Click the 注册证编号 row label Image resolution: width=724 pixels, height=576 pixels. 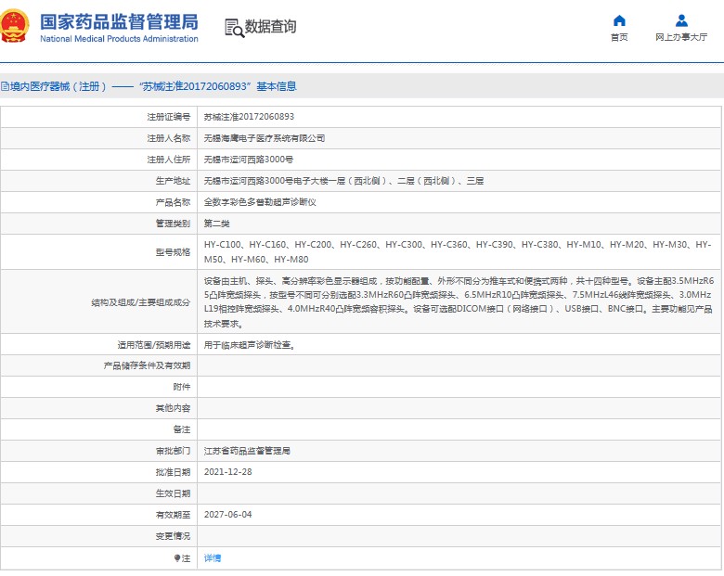pyautogui.click(x=169, y=117)
